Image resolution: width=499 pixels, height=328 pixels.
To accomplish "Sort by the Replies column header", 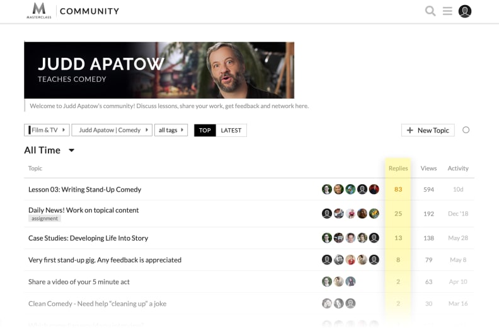I will pos(398,168).
